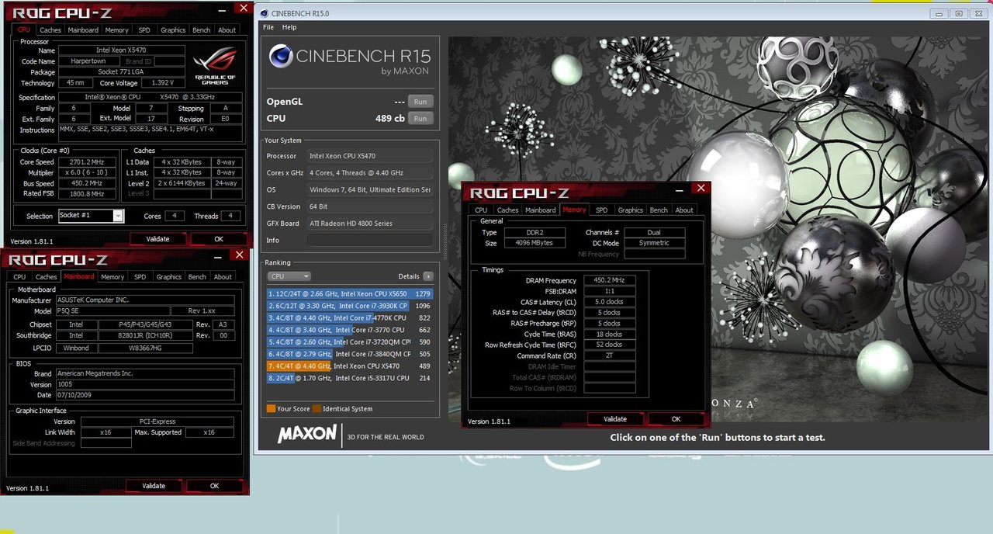Minimize the Cinebench R15.0 window

click(938, 13)
